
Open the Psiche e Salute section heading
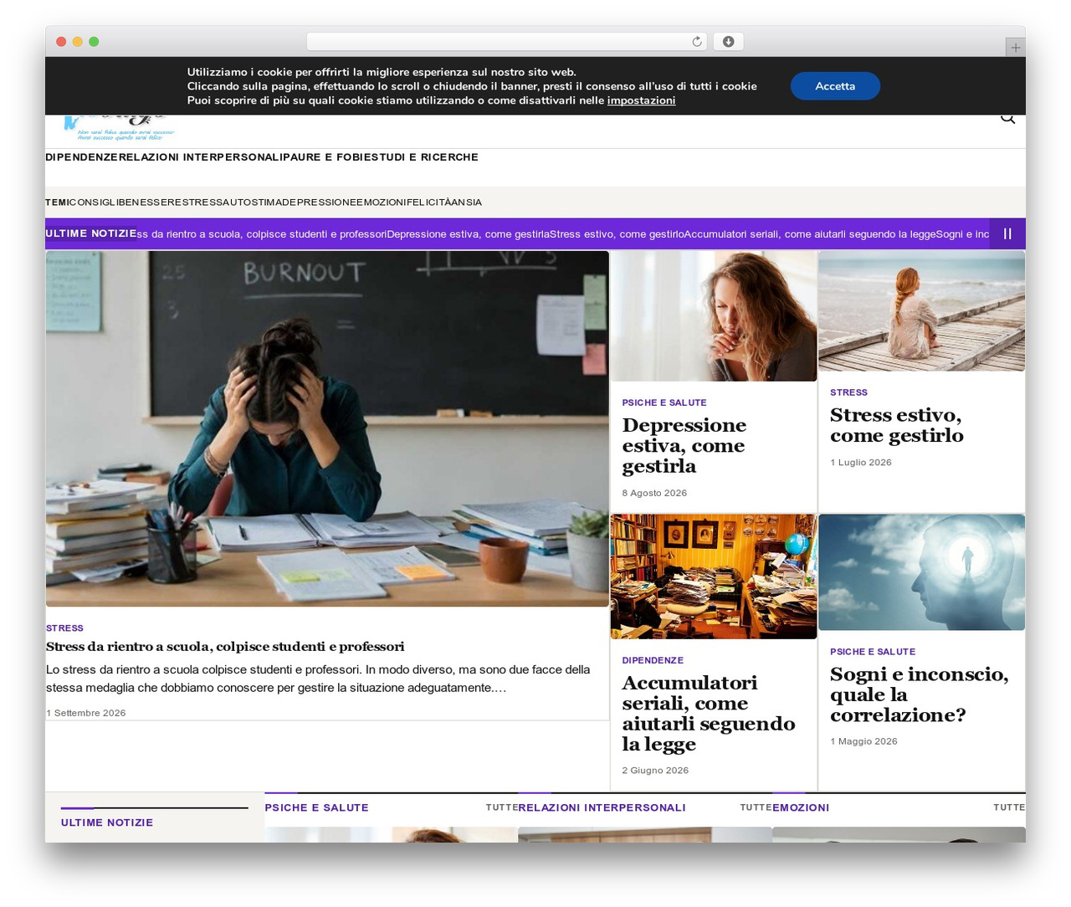[x=316, y=808]
